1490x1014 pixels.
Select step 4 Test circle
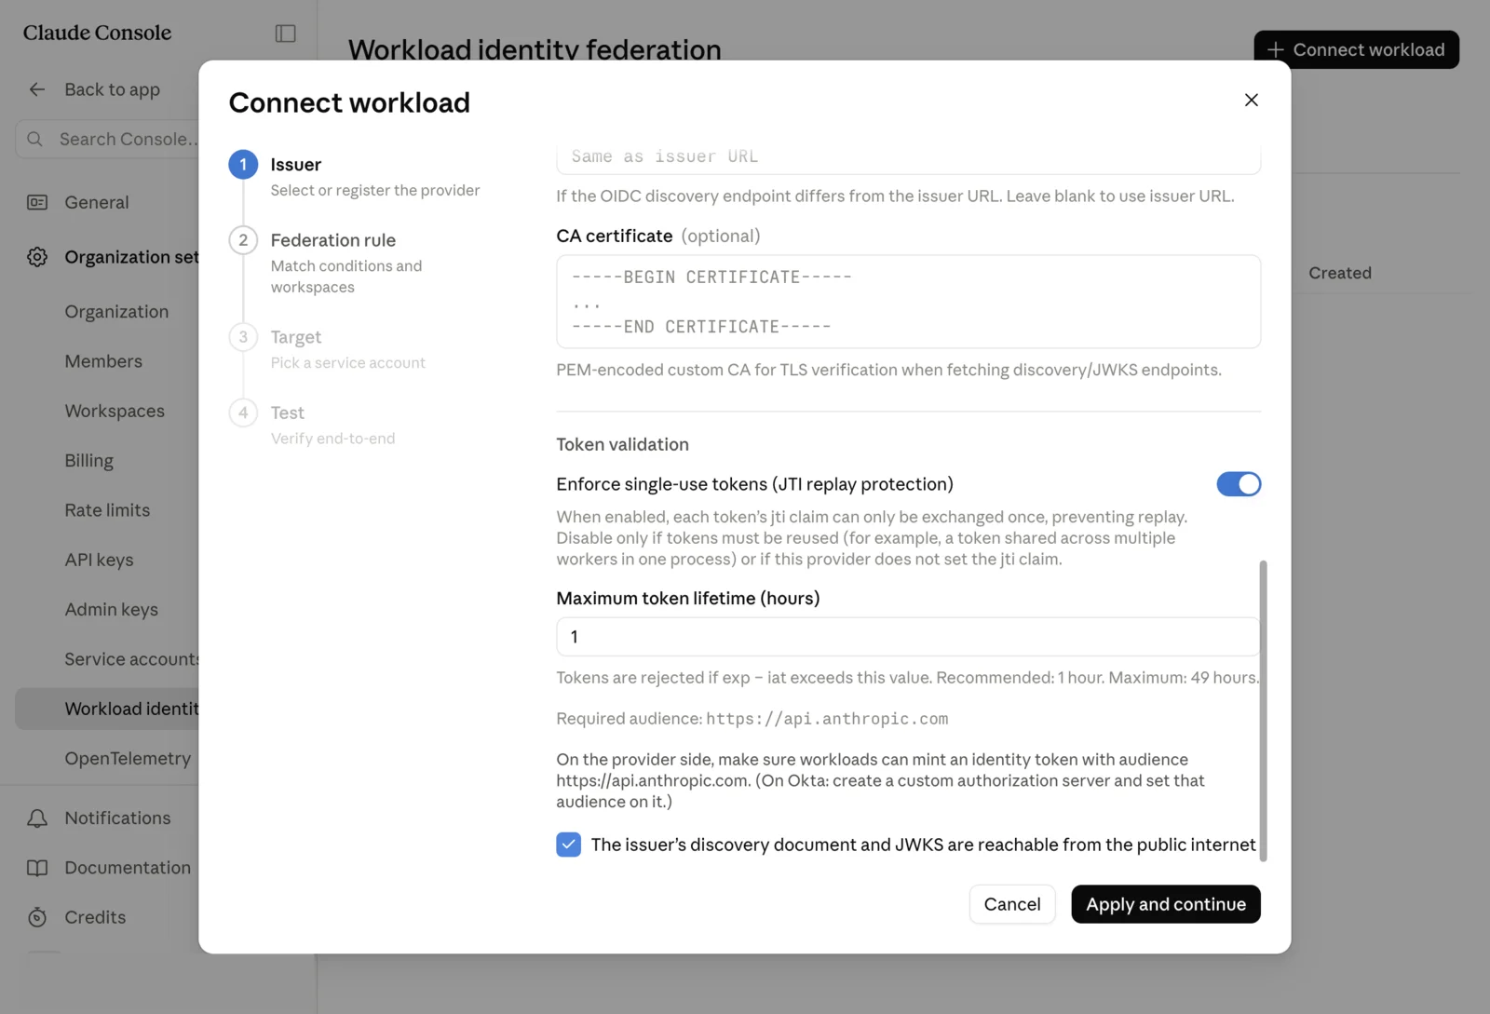[243, 412]
